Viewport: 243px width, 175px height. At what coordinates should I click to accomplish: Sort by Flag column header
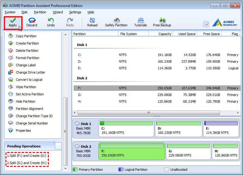click(x=231, y=34)
